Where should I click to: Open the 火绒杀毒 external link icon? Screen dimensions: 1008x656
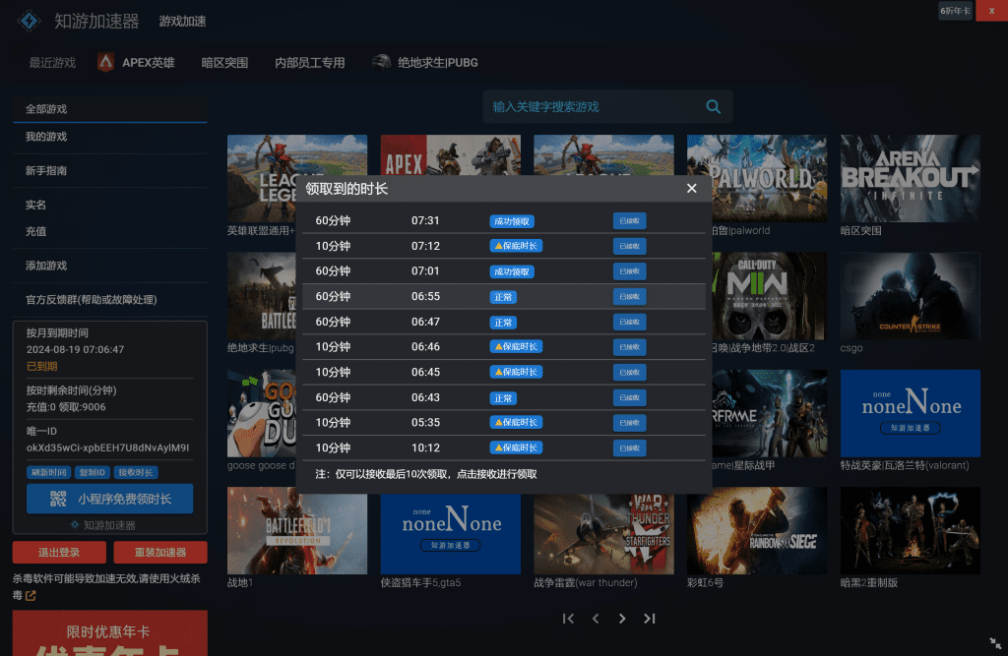[31, 596]
